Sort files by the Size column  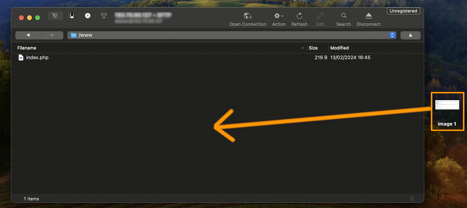coord(313,48)
